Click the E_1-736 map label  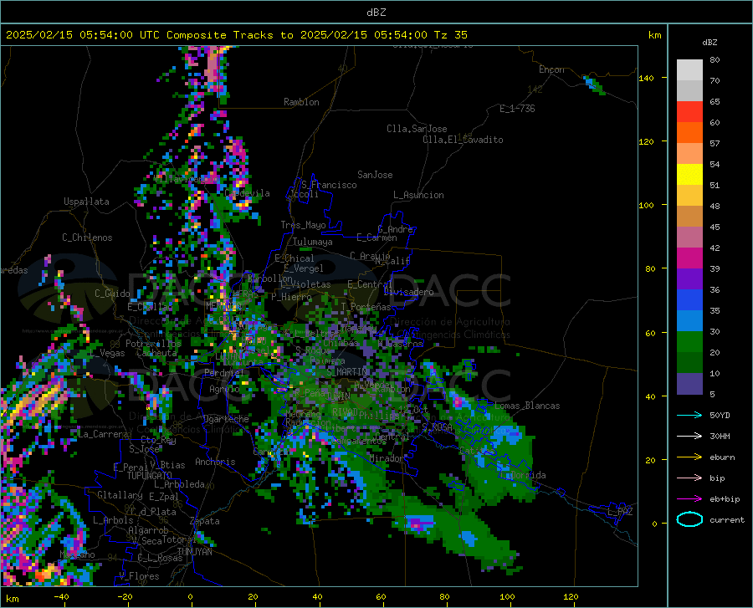[517, 109]
